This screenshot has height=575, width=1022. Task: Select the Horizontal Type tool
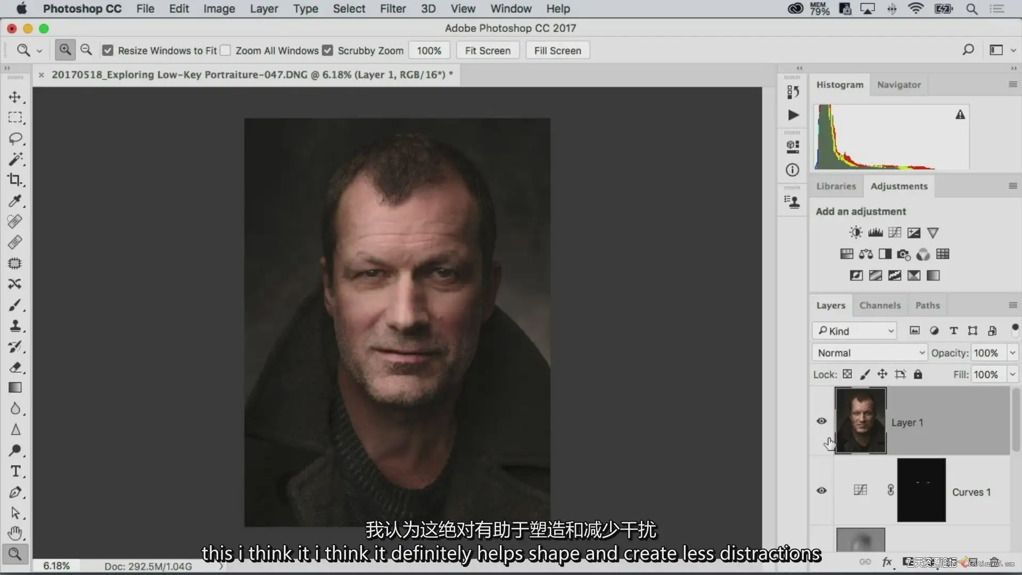click(15, 471)
